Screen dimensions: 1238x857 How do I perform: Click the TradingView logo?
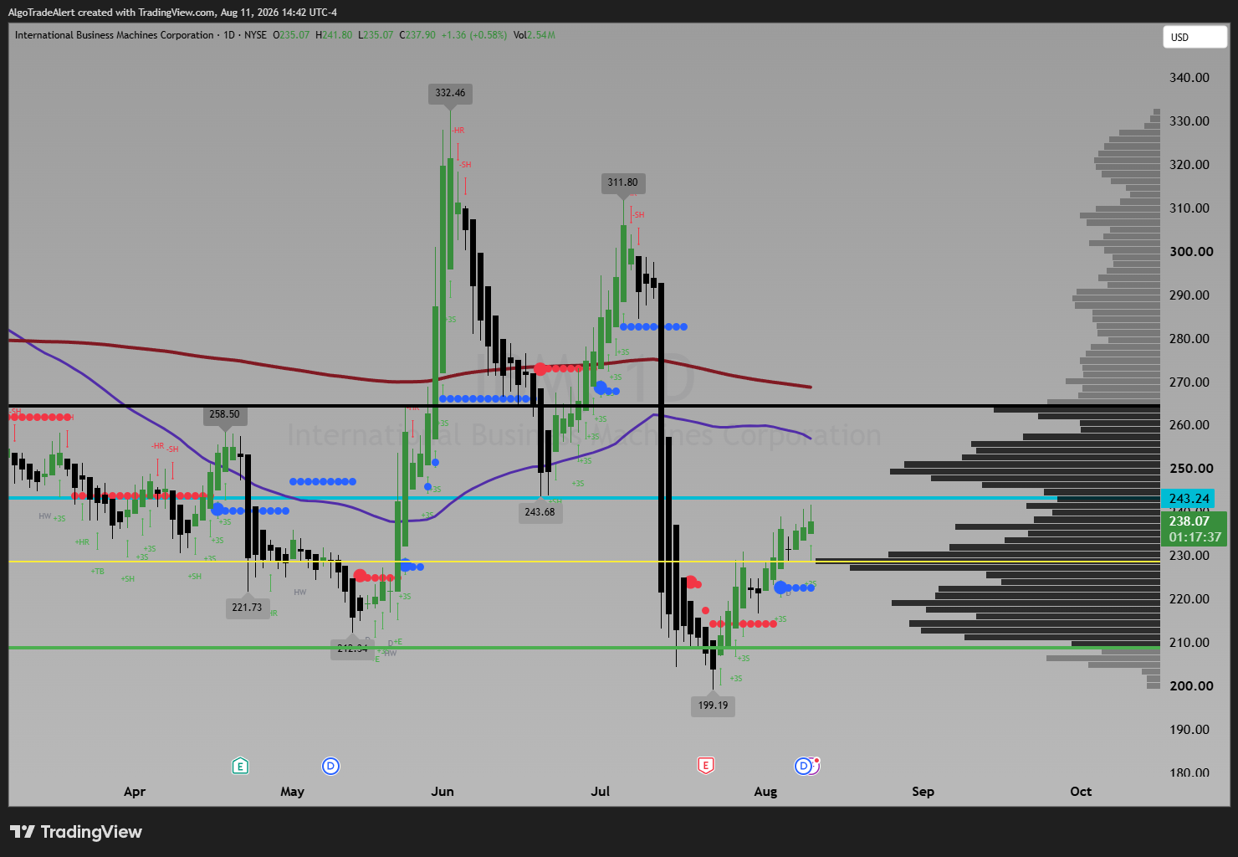pyautogui.click(x=76, y=832)
